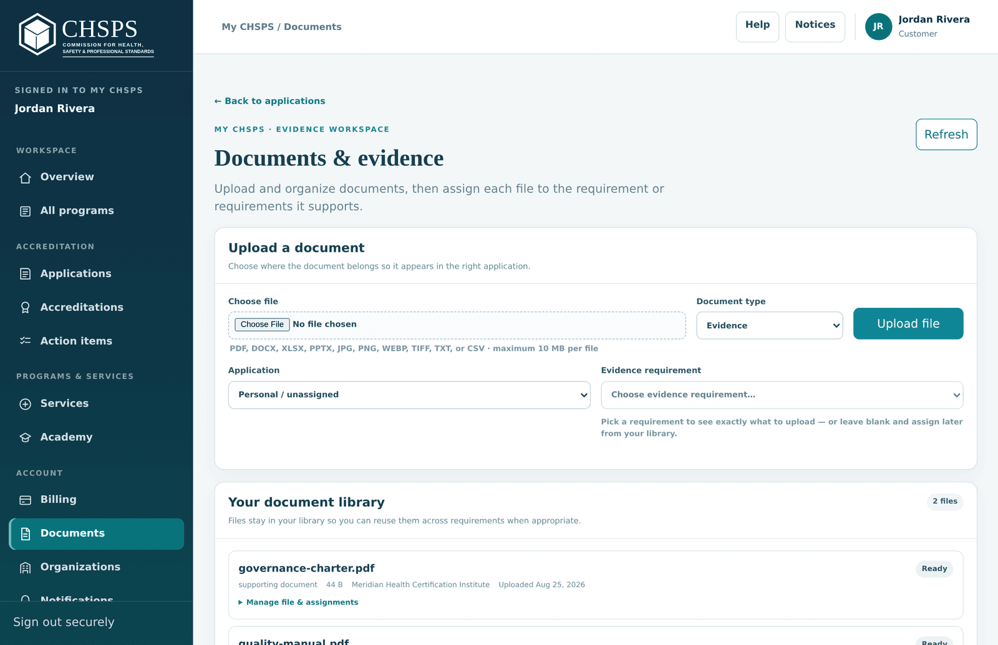Open the Services sidebar item
The image size is (998, 645).
[97, 403]
